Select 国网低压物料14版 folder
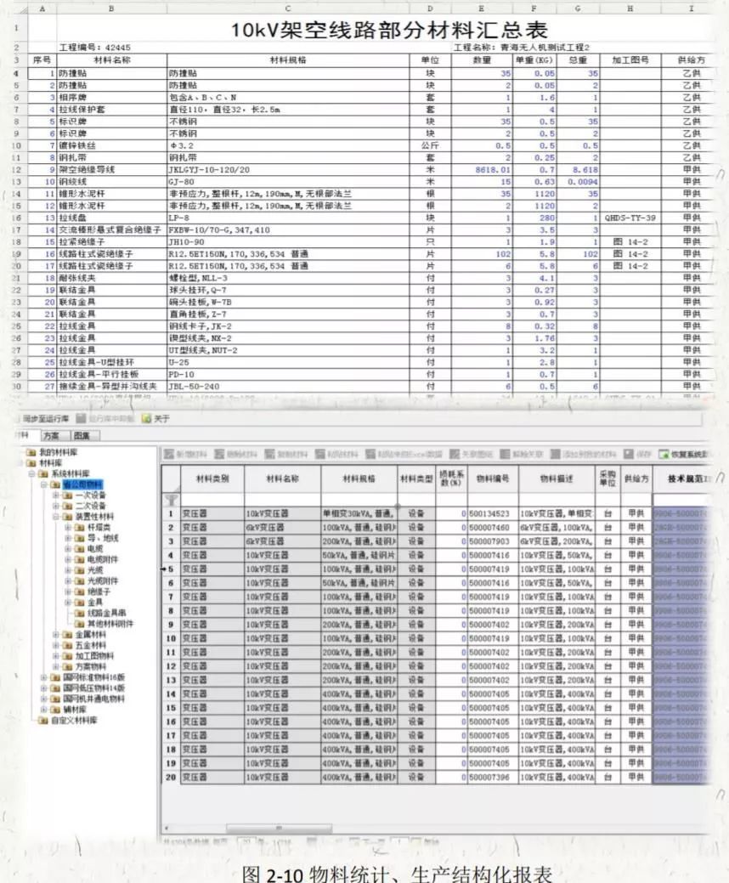Image resolution: width=729 pixels, height=883 pixels. 88,688
